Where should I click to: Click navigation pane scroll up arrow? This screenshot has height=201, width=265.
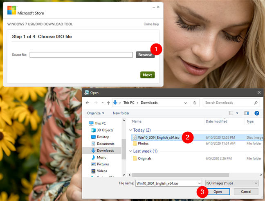click(124, 121)
